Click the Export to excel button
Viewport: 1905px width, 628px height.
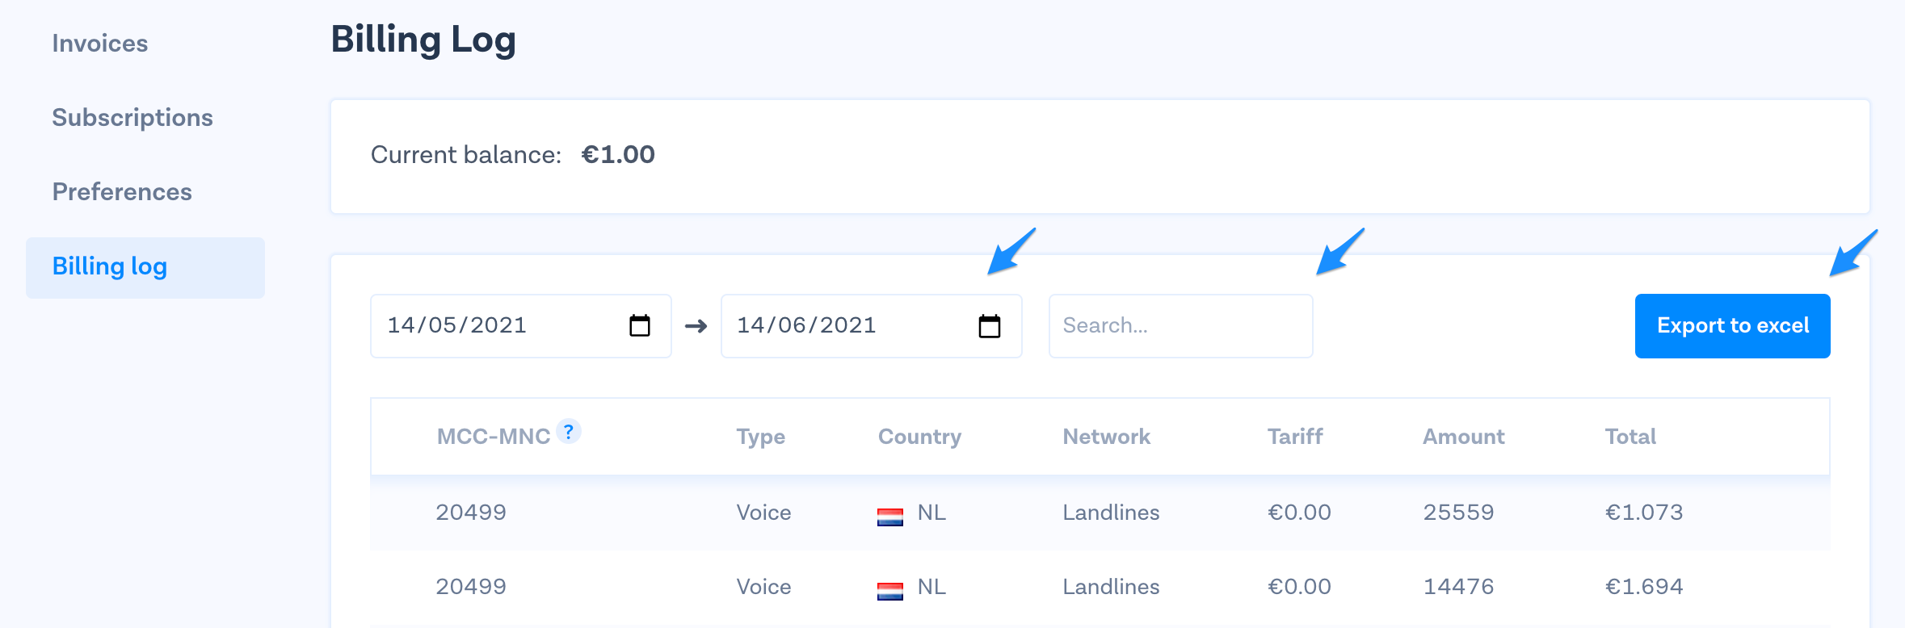tap(1732, 326)
